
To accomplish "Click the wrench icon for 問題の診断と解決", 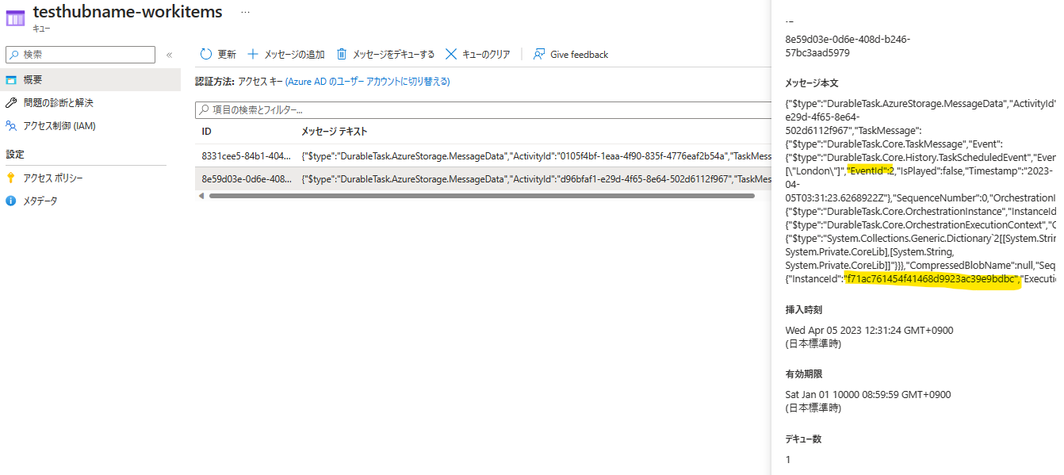I will click(x=13, y=102).
